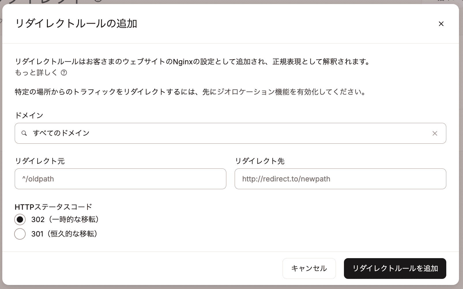Close the リダイレクトルールの追加 dialog
The image size is (463, 289).
441,24
